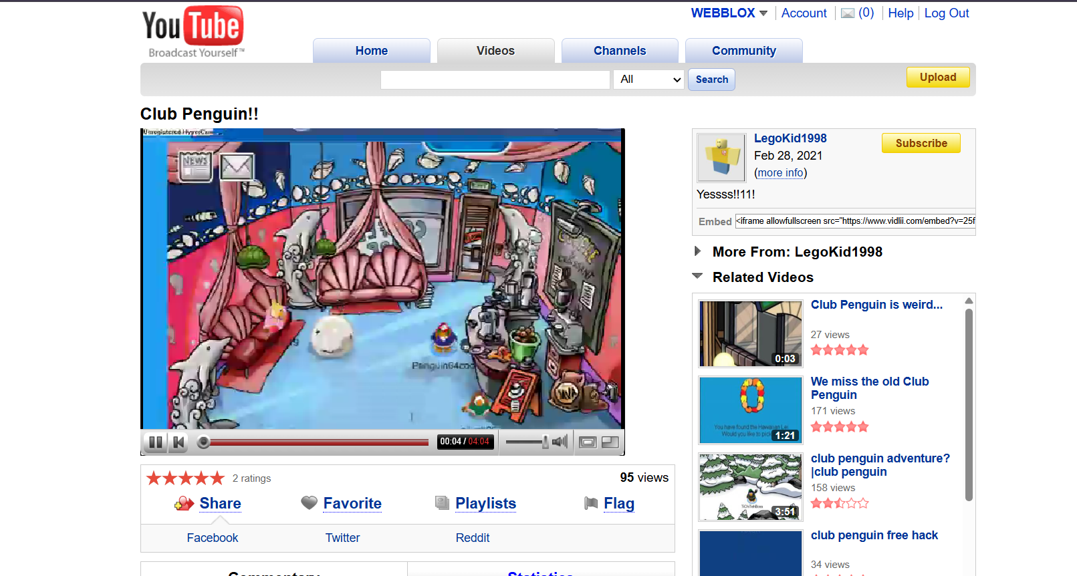Open the Help link
Screen dimensions: 1077x576
[x=901, y=13]
